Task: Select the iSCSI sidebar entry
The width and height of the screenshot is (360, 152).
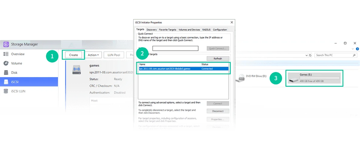Action: (29, 82)
